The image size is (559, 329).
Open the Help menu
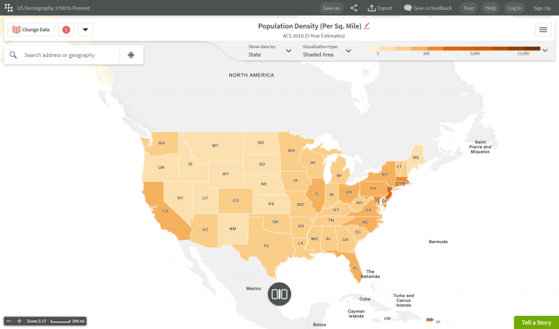point(491,8)
